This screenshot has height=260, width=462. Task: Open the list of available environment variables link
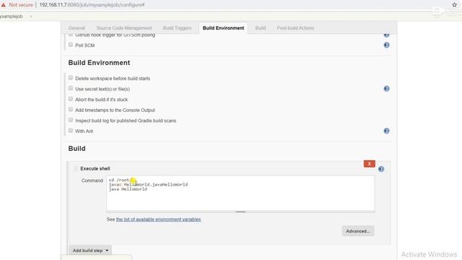click(x=158, y=220)
